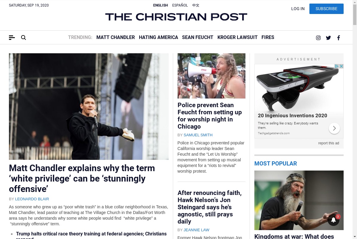This screenshot has width=357, height=239.
Task: Switch language to Español
Action: [180, 5]
